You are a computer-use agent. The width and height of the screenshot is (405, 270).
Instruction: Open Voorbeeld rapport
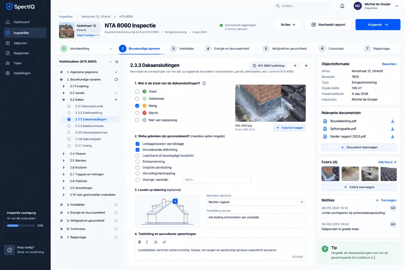tap(328, 25)
